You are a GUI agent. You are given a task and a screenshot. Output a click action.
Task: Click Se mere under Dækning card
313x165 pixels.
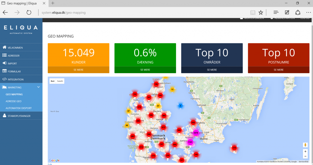point(145,70)
